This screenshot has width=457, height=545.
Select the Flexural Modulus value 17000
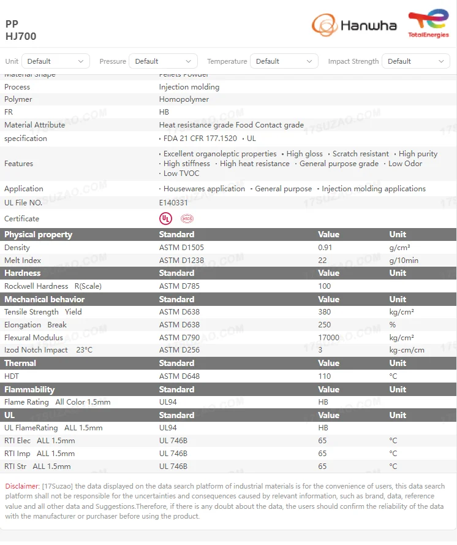pos(328,337)
